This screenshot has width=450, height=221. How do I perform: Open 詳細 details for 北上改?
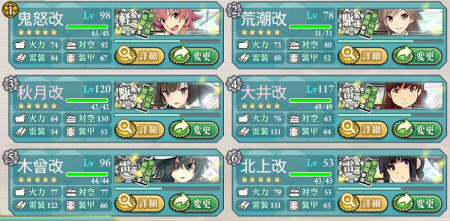tap(363, 203)
